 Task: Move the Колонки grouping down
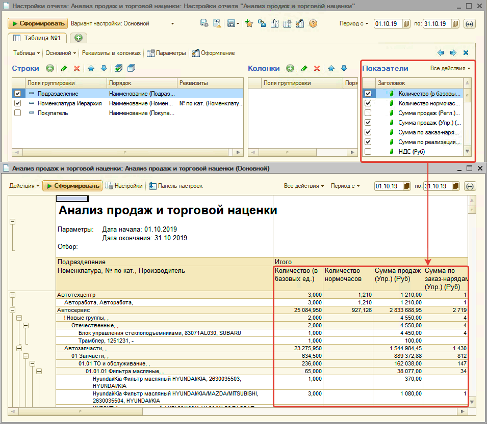click(344, 68)
